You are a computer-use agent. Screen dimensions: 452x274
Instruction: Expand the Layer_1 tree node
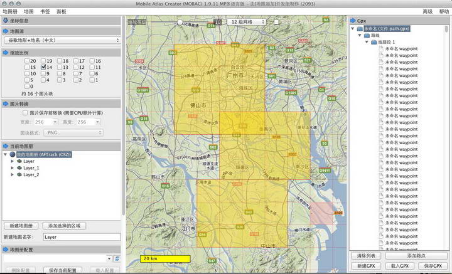point(12,168)
